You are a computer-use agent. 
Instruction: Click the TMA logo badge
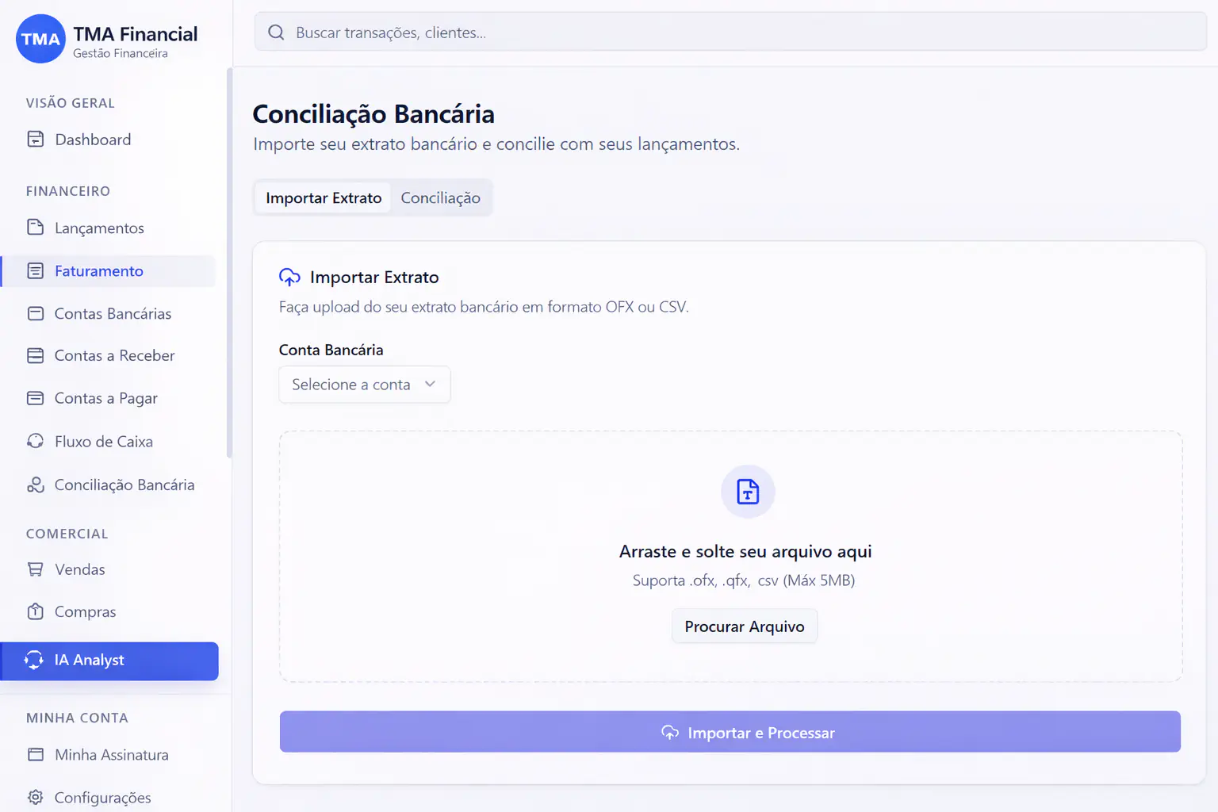(40, 39)
